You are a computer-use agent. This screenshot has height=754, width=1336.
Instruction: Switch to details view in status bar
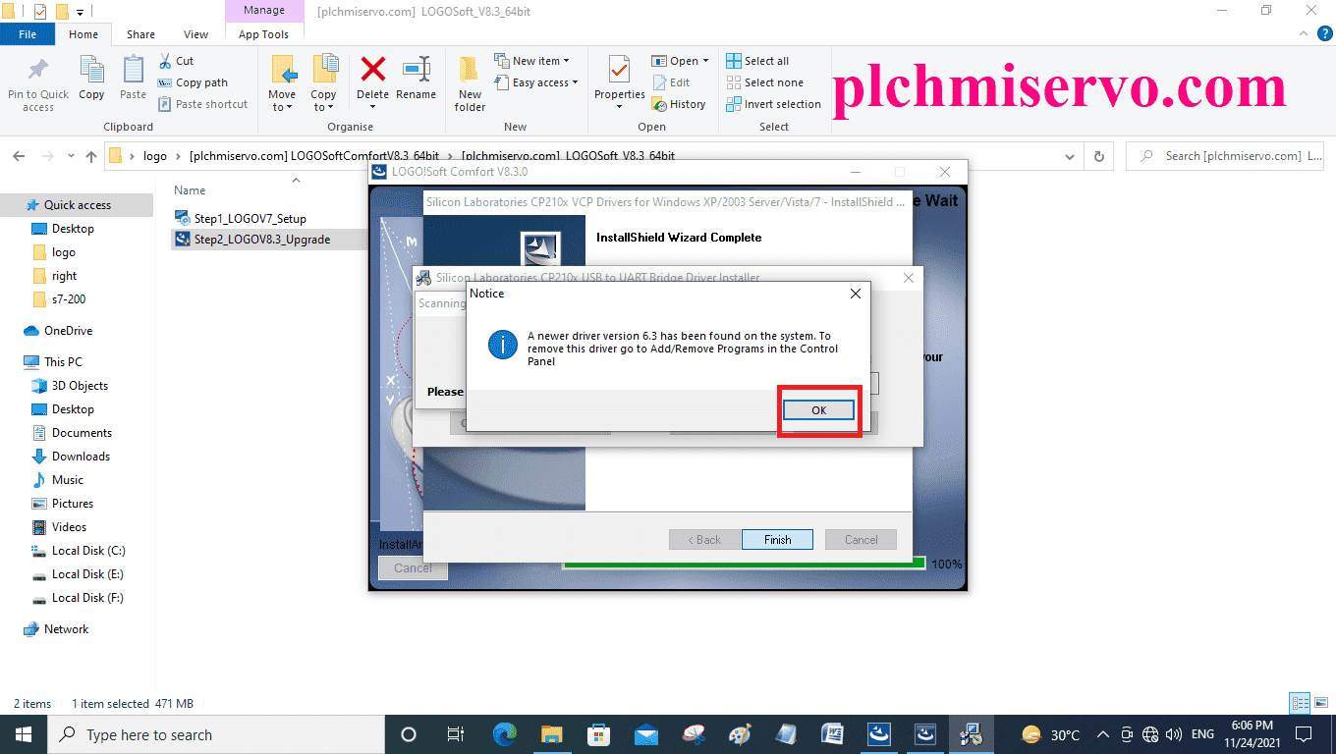tap(1301, 703)
